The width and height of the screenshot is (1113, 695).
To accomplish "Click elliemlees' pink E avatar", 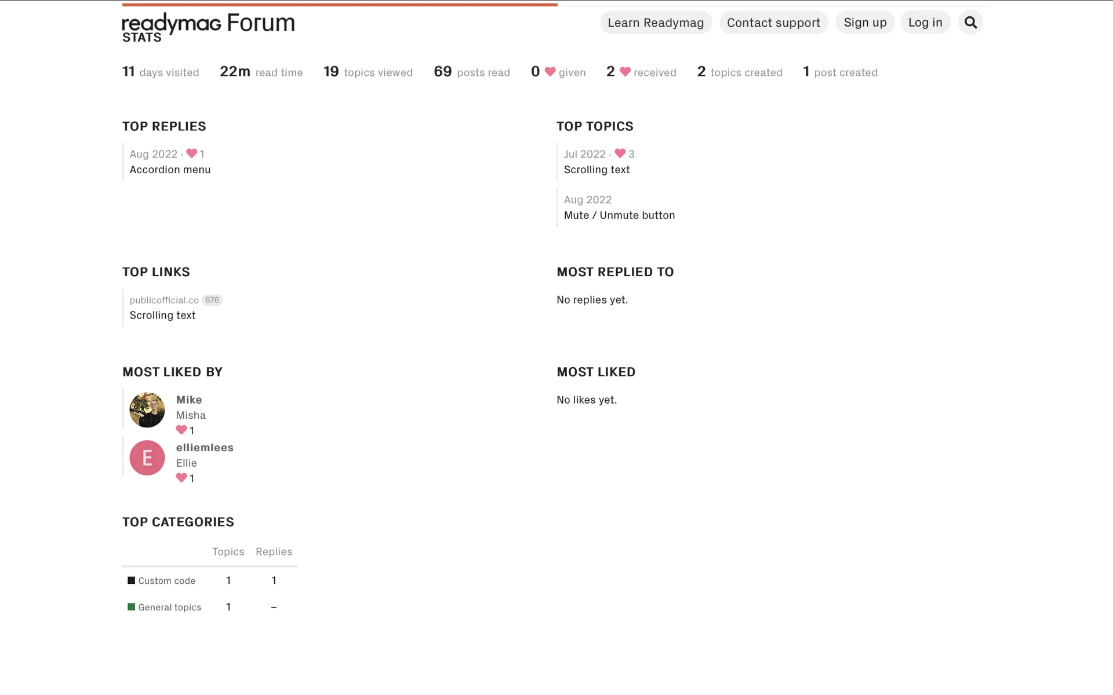I will (147, 458).
